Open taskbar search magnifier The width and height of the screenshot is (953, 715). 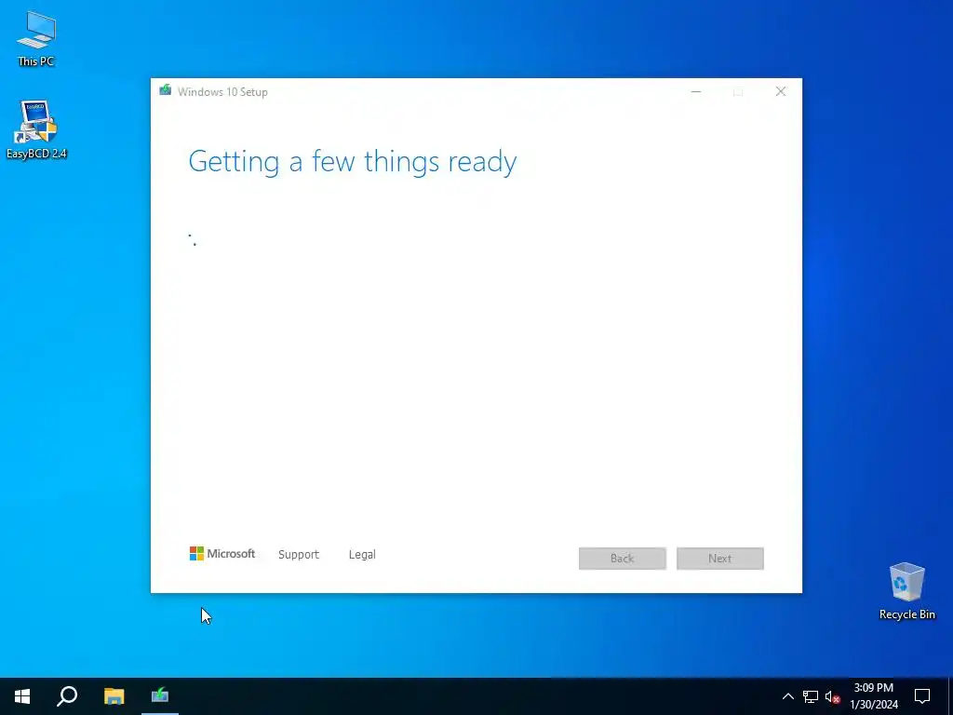coord(67,696)
